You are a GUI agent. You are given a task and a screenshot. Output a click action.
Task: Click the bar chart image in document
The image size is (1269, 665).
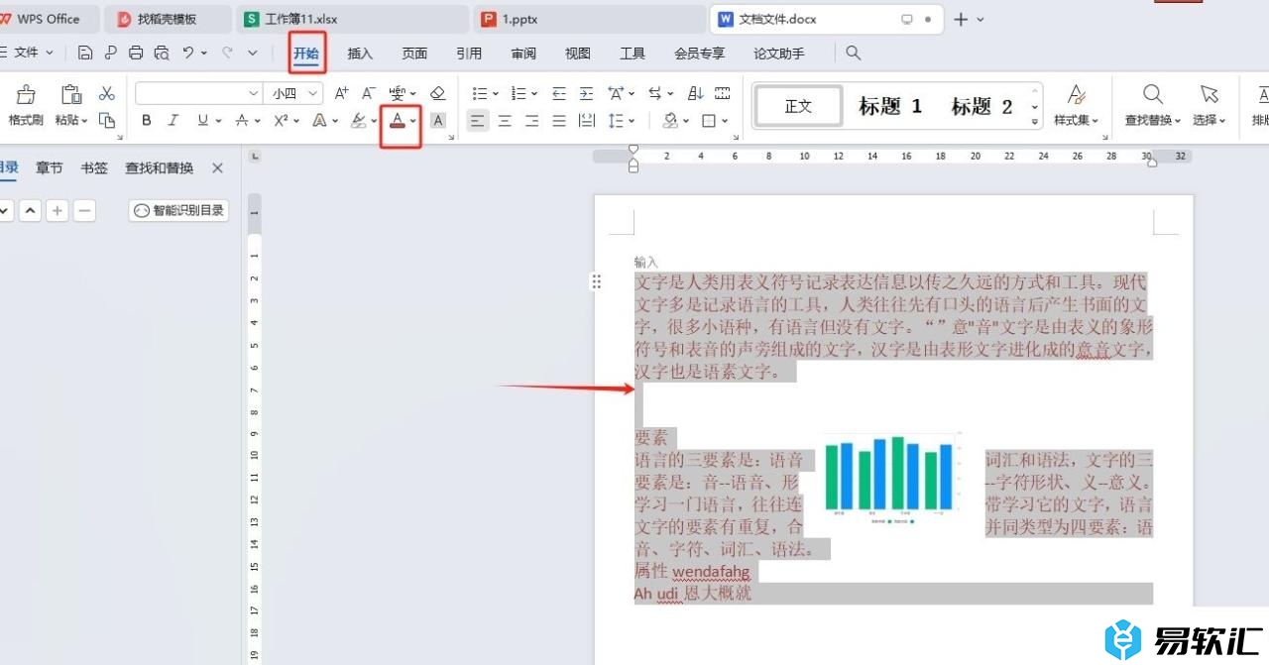(892, 481)
